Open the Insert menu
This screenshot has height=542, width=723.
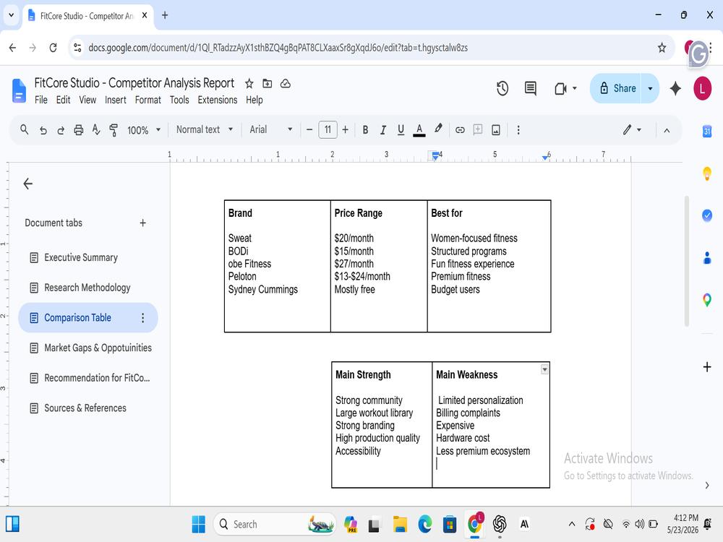(115, 100)
